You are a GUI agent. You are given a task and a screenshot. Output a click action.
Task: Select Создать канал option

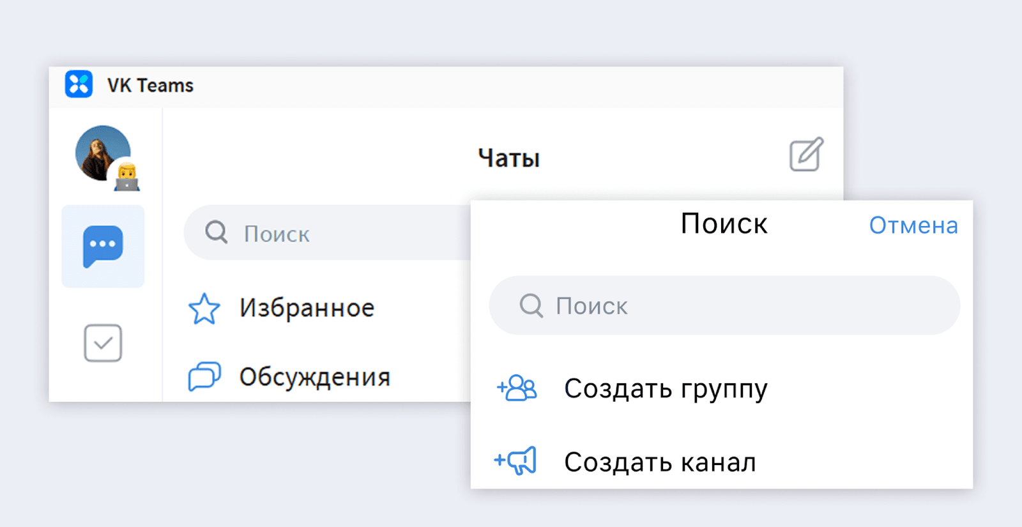tap(660, 462)
